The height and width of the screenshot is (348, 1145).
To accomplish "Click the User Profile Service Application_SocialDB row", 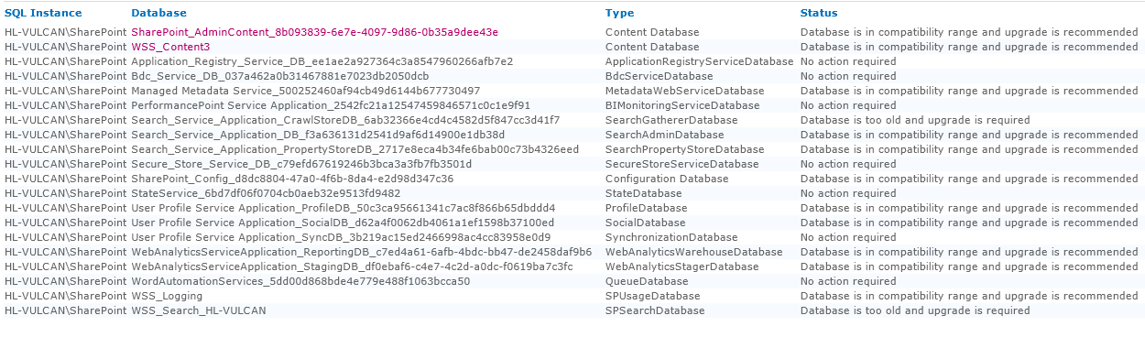I will point(343,223).
